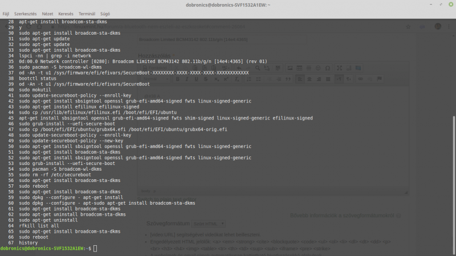Minimize the terminal window

click(431, 5)
